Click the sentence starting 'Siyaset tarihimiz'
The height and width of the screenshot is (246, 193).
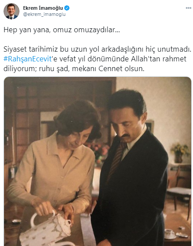(x=97, y=49)
